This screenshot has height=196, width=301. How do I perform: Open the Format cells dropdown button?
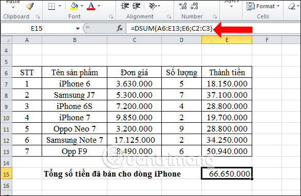click(x=263, y=6)
